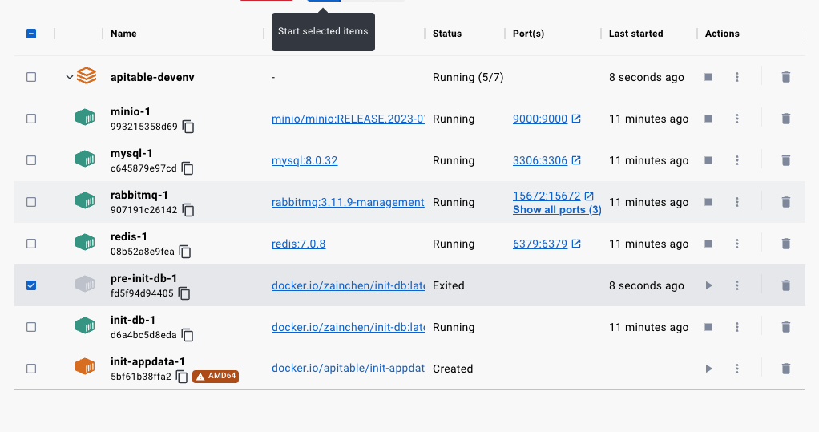Copy the init-db-1 container ID

(187, 335)
